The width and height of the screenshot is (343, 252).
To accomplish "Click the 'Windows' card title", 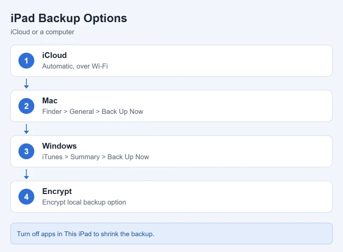I will [x=60, y=146].
